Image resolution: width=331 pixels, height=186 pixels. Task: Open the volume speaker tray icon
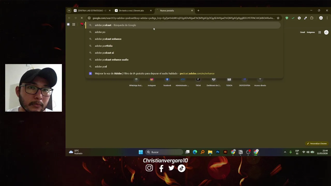(x=308, y=152)
